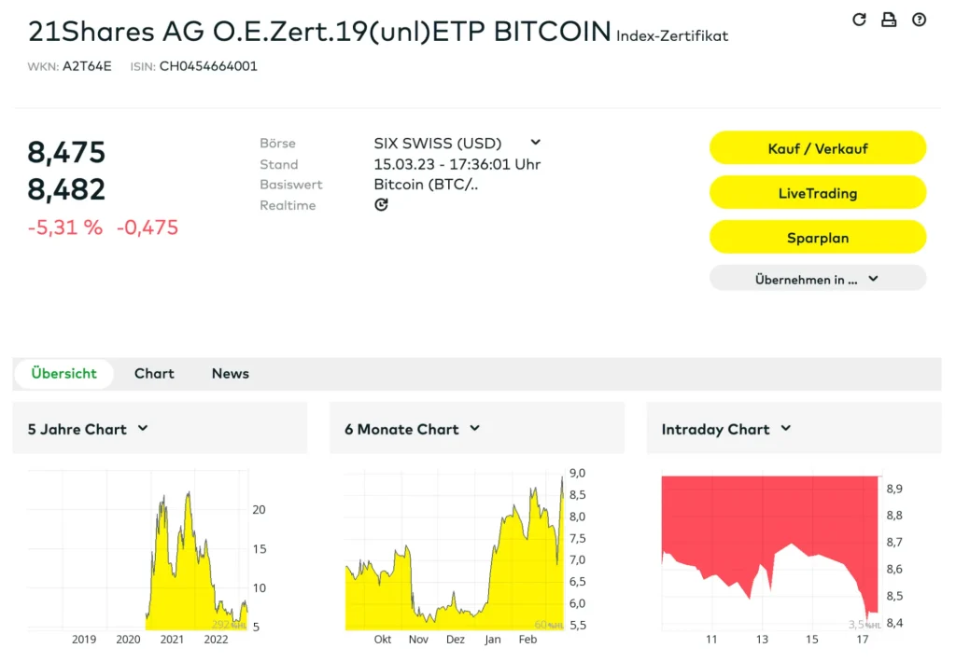Viewport: 956px width, 662px height.
Task: Start LiveTrading with the yellow button
Action: pyautogui.click(x=817, y=193)
